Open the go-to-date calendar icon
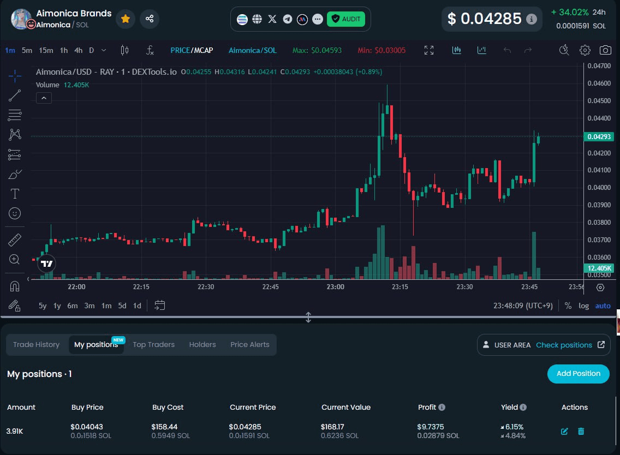 coord(160,305)
